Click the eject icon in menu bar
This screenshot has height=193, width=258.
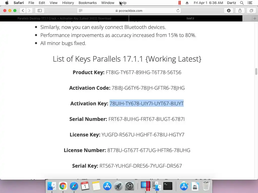point(187,3)
